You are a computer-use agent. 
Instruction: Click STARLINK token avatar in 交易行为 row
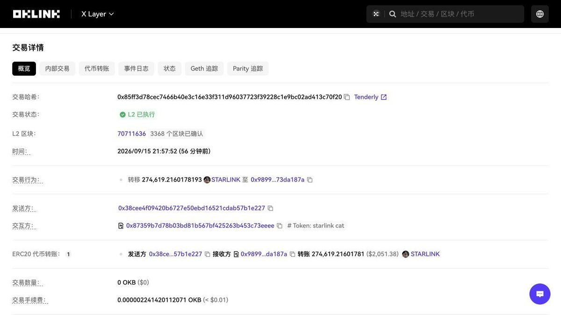[207, 180]
